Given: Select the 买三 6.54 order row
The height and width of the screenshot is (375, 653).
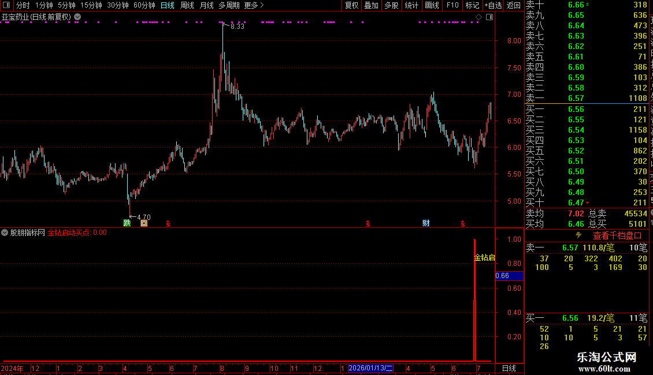Looking at the screenshot, I should (x=587, y=130).
